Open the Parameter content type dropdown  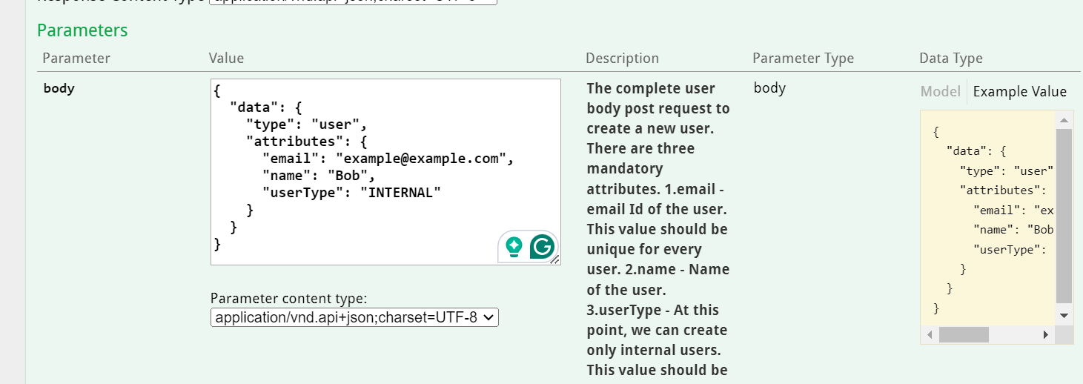click(x=354, y=317)
